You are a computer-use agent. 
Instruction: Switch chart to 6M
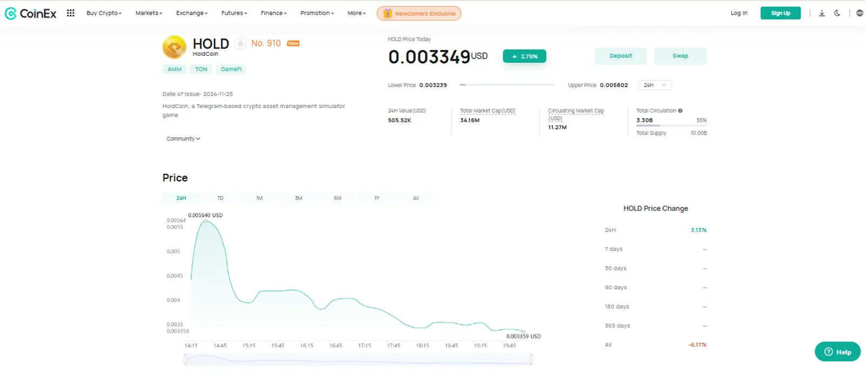(337, 198)
